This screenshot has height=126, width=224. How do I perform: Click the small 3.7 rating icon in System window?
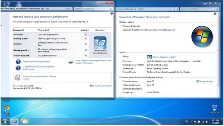[x=150, y=57]
